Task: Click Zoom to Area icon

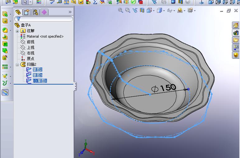Action: click(x=127, y=10)
